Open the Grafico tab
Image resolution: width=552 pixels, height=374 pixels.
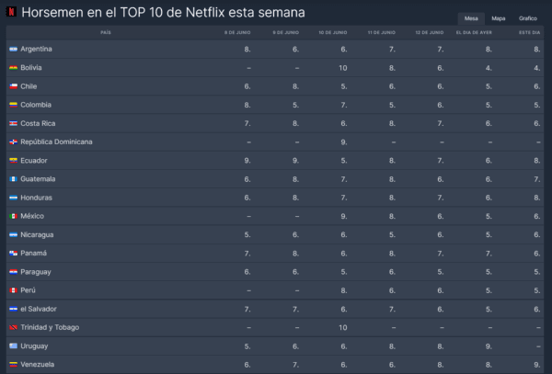(x=527, y=18)
